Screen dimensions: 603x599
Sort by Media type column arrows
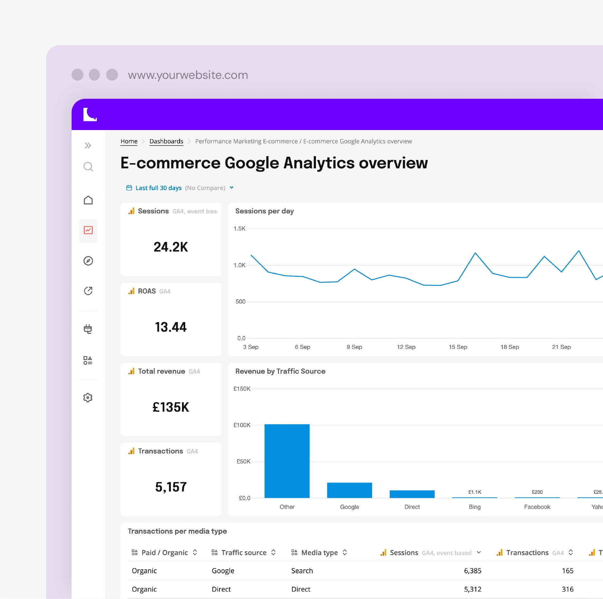point(345,552)
